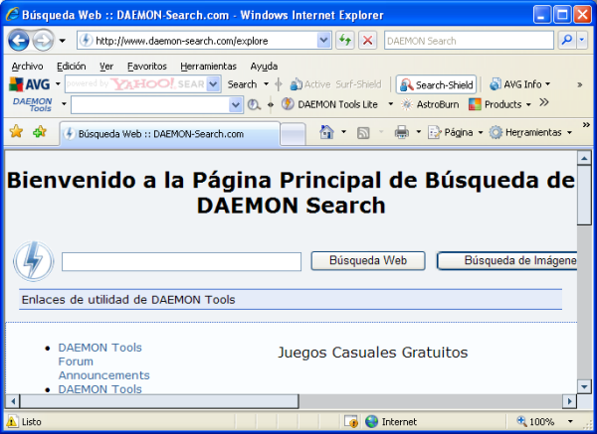This screenshot has width=597, height=434.
Task: Open the Favoritos menu
Action: pyautogui.click(x=147, y=66)
